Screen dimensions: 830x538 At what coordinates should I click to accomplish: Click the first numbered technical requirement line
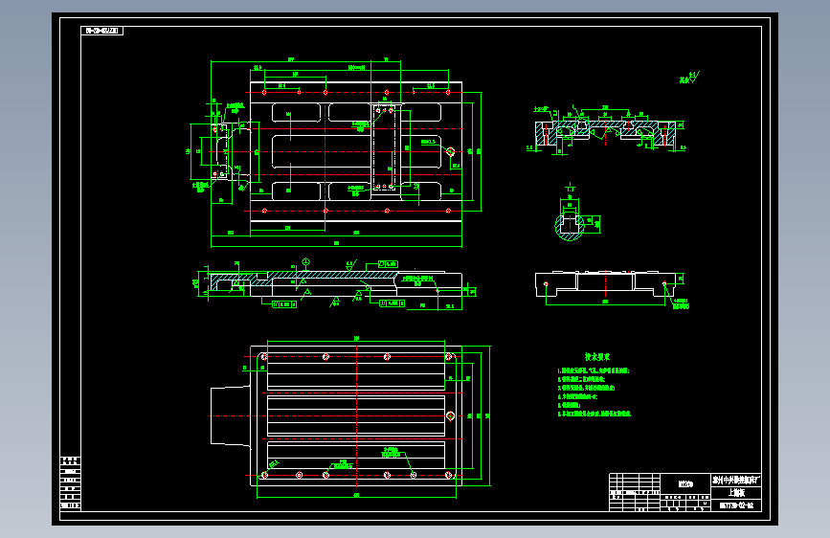(x=593, y=370)
